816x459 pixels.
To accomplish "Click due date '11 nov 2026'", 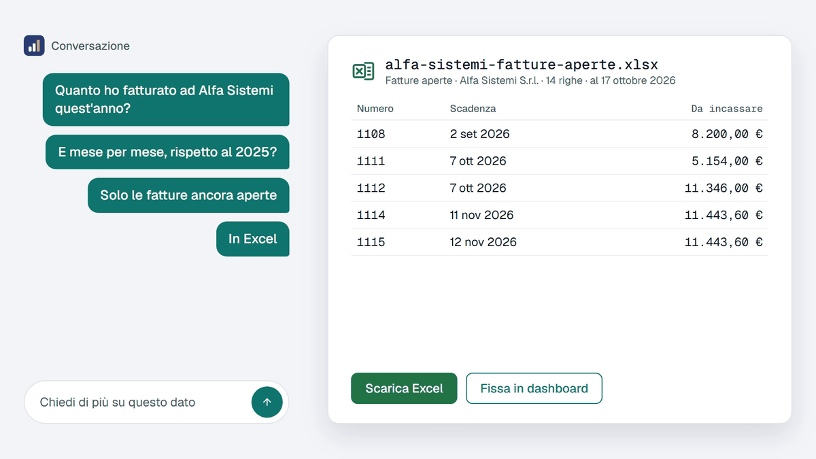I will point(481,215).
